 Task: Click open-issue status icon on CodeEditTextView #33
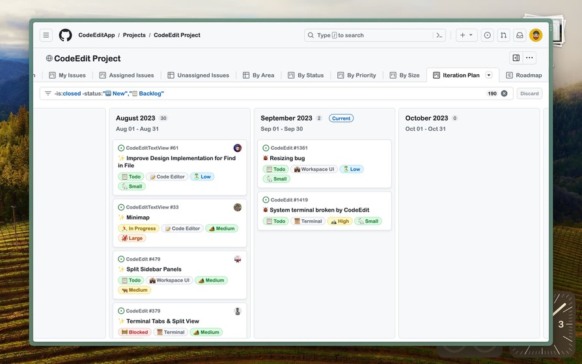pyautogui.click(x=121, y=207)
